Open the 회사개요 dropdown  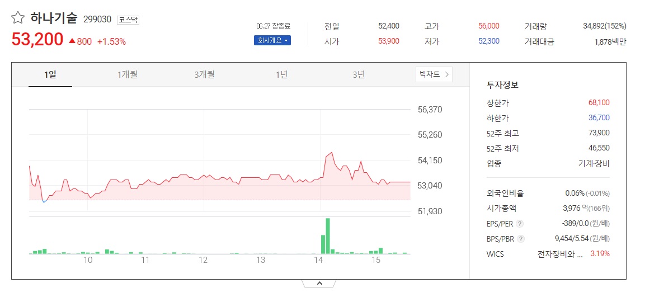[x=272, y=41]
